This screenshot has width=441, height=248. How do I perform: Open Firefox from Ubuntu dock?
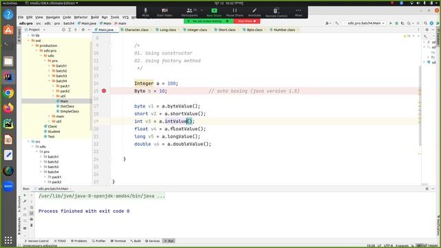point(8,108)
